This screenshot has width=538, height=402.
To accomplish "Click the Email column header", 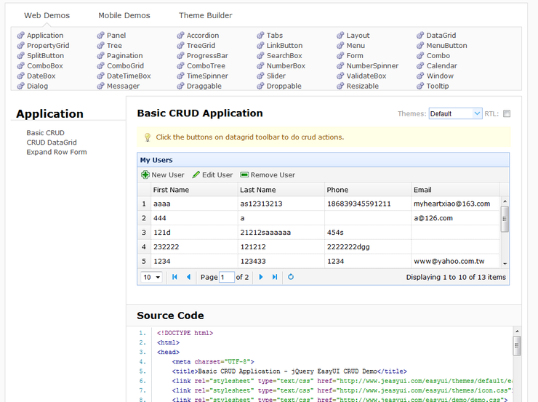I will [455, 190].
